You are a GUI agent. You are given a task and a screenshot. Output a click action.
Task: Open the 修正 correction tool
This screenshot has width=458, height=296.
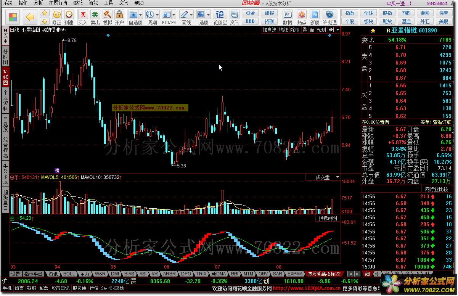tap(56, 18)
